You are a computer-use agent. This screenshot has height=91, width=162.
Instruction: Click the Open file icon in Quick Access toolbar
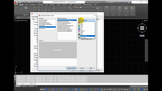click(x=22, y=2)
